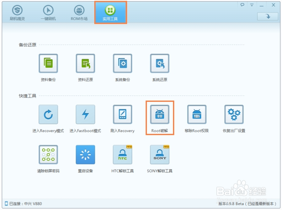This screenshot has width=282, height=210.
Task: Choose the 进入Fastboot模式 lightning icon
Action: [85, 114]
